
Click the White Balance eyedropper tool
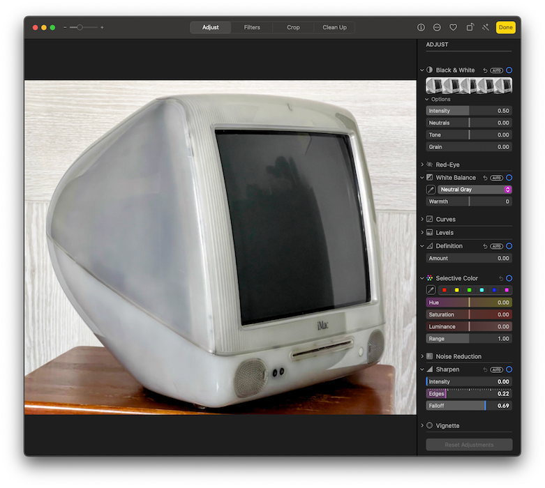[431, 190]
